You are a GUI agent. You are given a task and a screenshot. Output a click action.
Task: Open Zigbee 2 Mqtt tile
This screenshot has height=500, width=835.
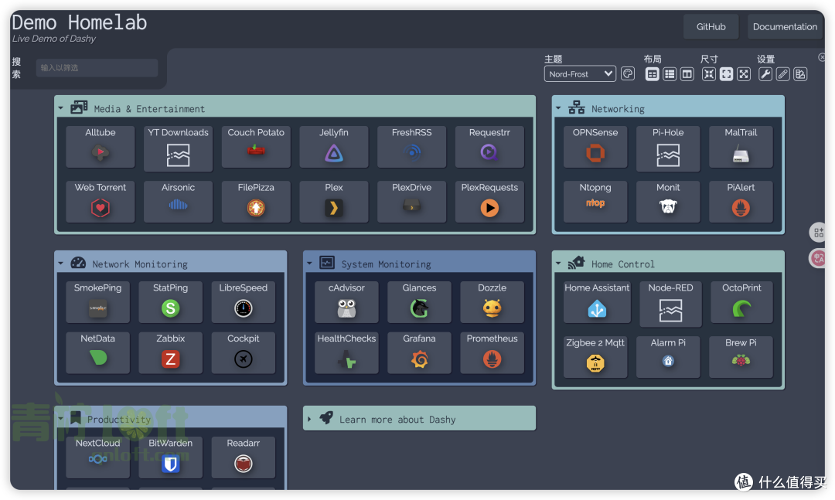(x=595, y=357)
